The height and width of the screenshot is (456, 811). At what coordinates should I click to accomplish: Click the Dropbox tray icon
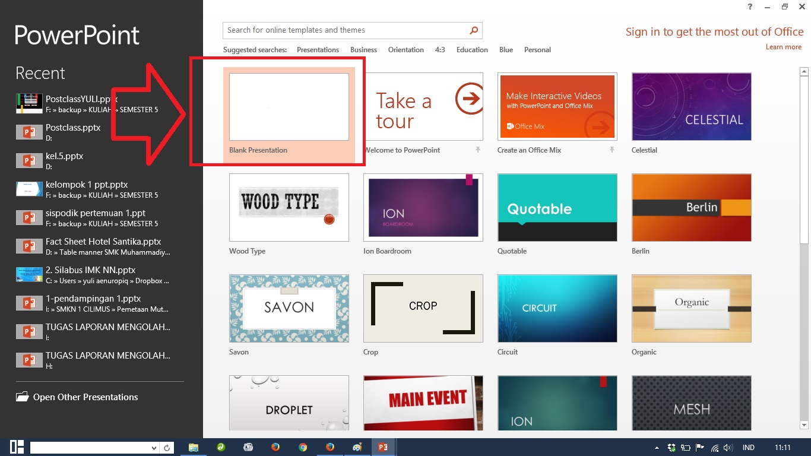coord(671,448)
